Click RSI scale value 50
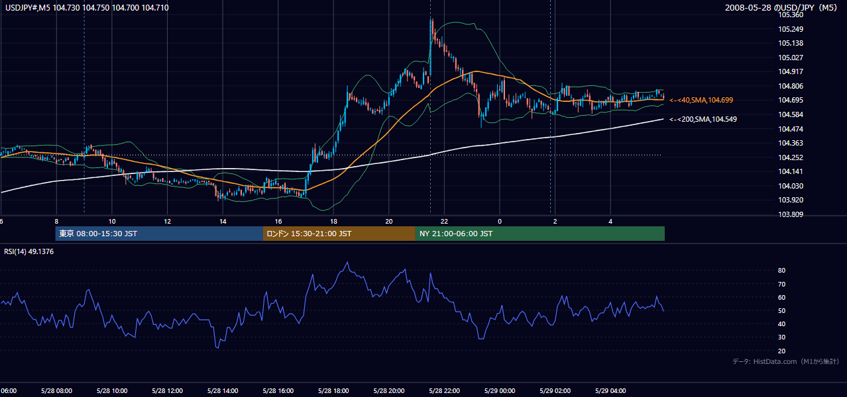Image resolution: width=847 pixels, height=397 pixels. 782,310
